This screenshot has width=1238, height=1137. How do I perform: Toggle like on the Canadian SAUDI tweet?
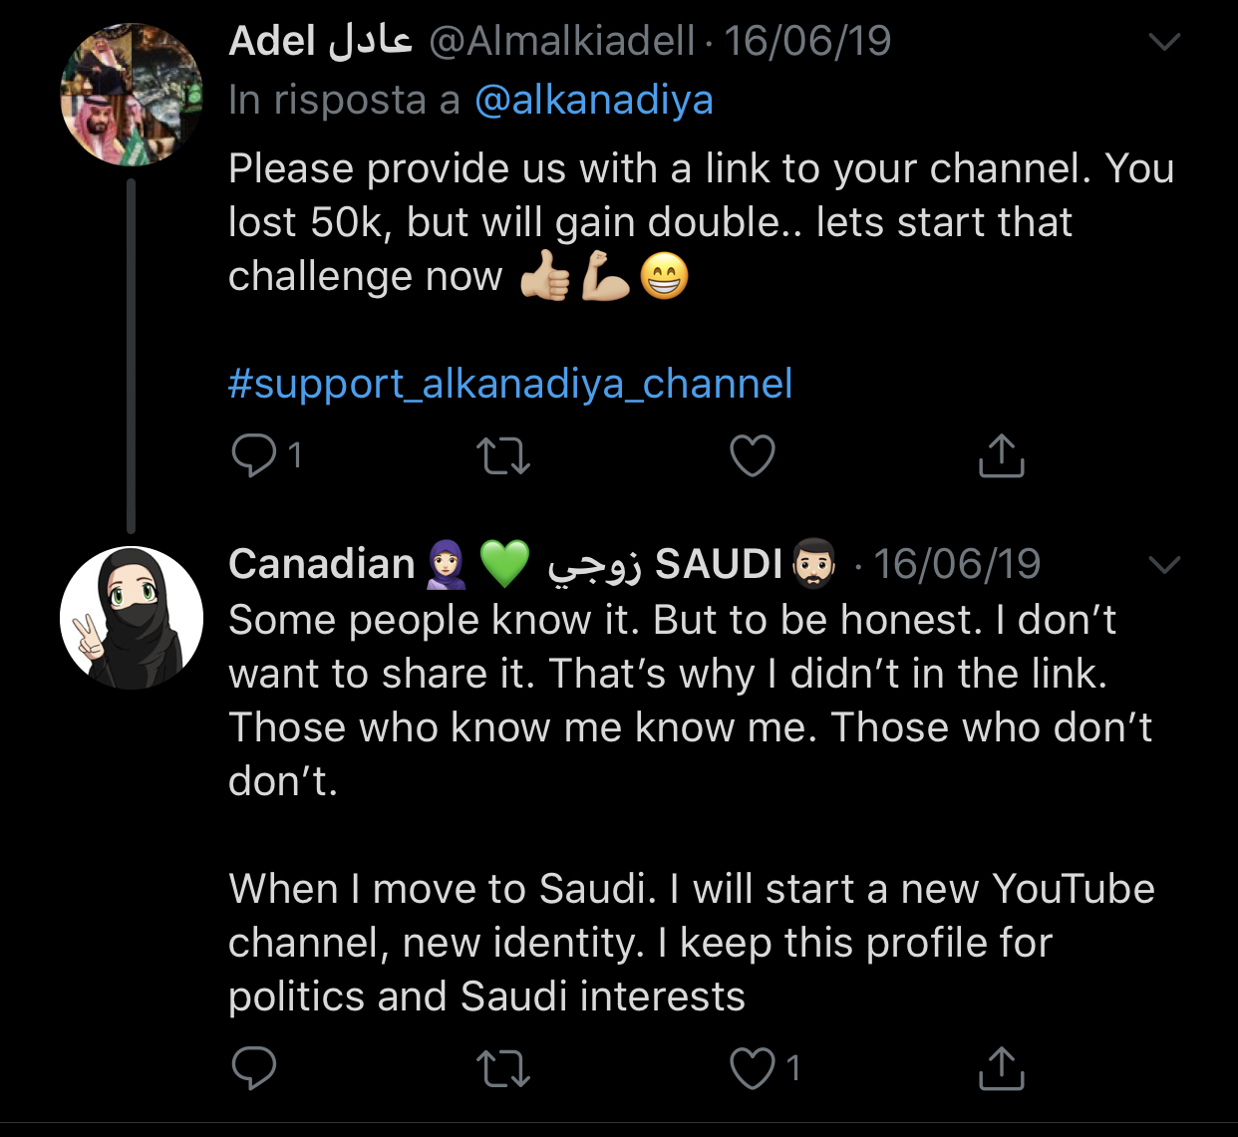[753, 1068]
